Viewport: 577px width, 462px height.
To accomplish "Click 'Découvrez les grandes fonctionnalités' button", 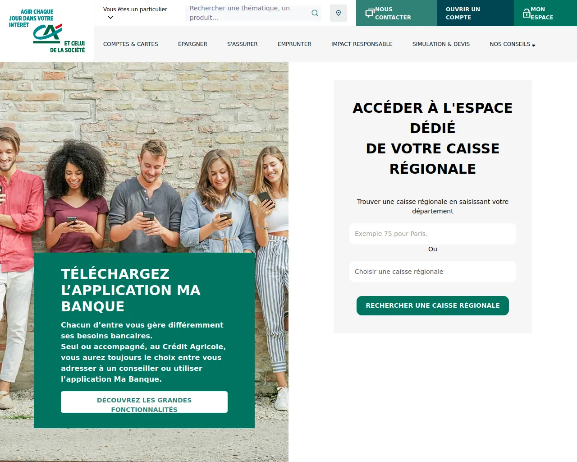I will (144, 402).
